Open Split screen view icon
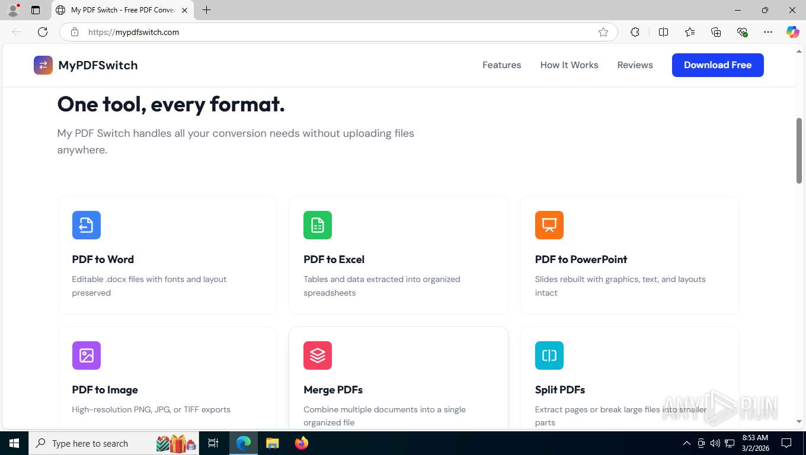 (x=663, y=32)
